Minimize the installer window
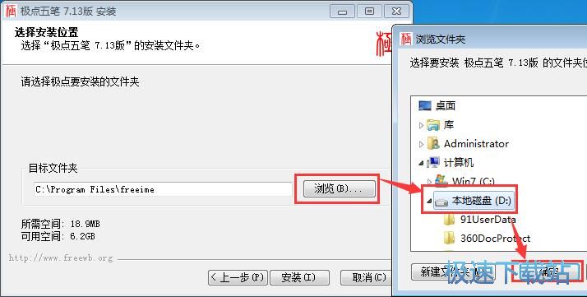Viewport: 587px width, 297px height. [x=342, y=12]
